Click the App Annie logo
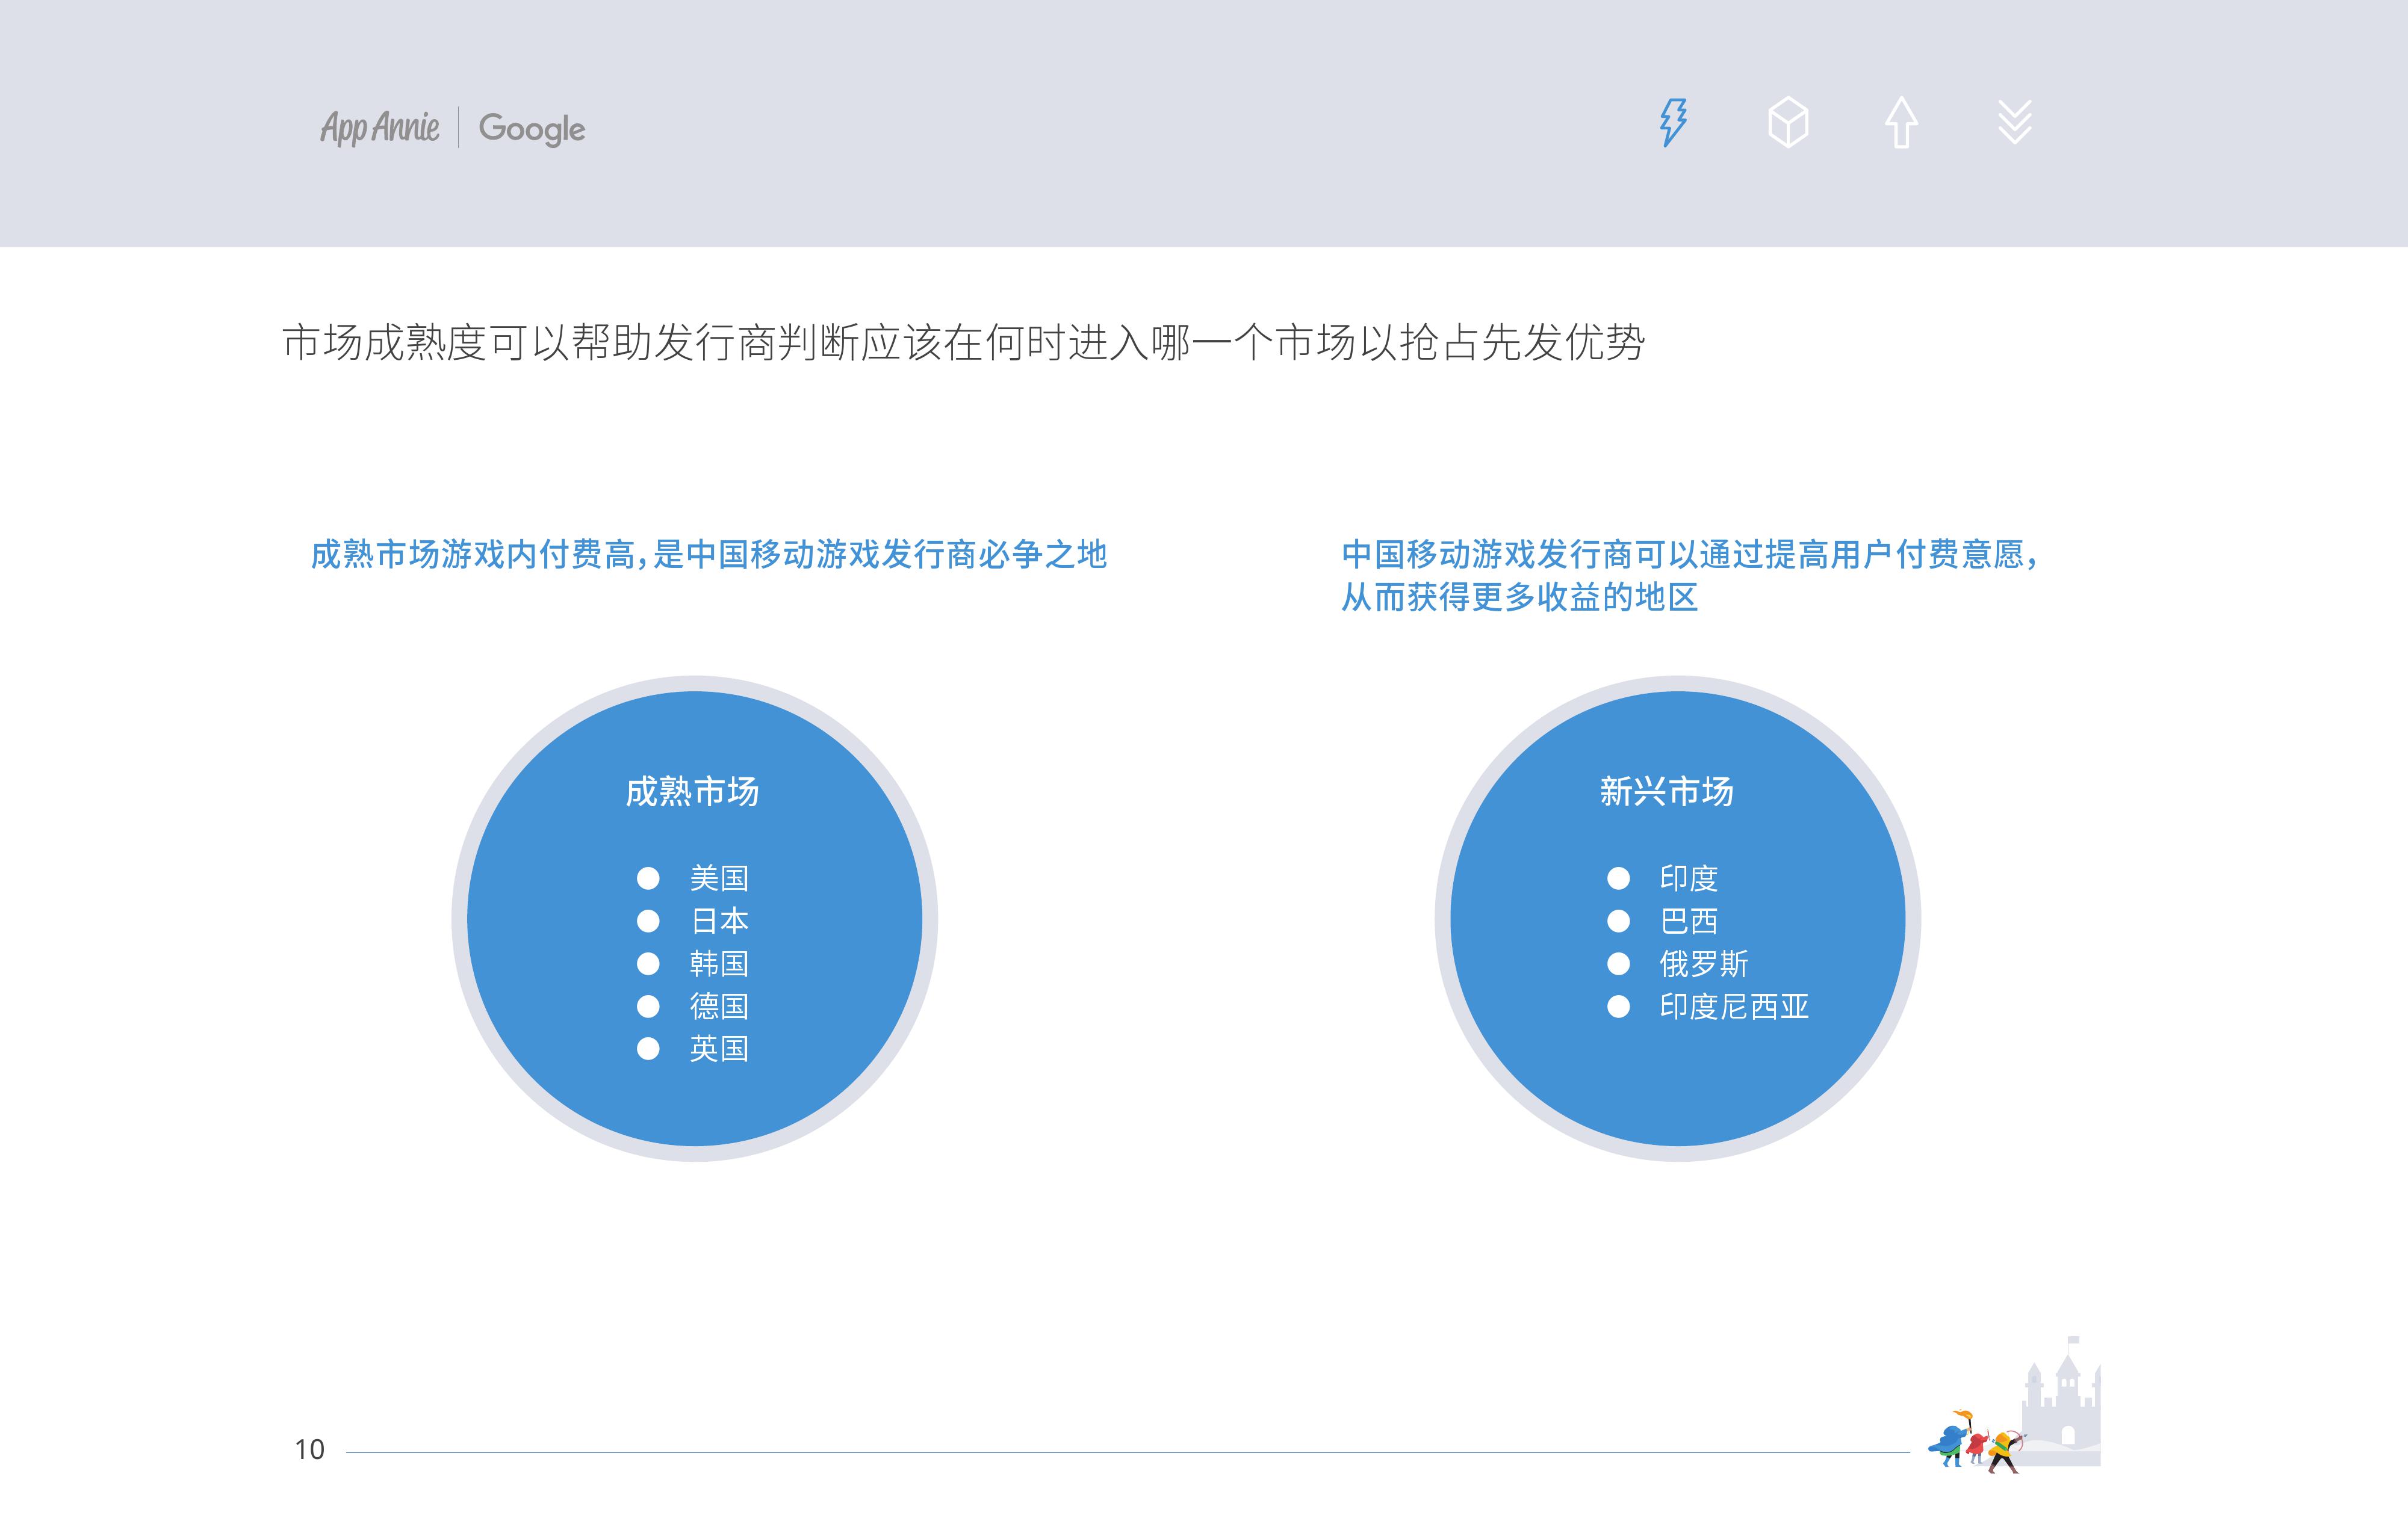 click(x=380, y=128)
